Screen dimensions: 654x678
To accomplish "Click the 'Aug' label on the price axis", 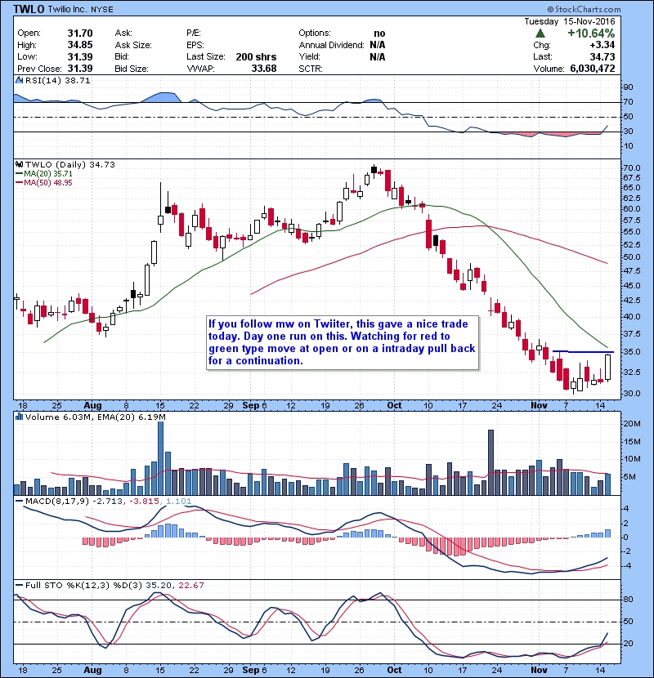I will tap(92, 406).
